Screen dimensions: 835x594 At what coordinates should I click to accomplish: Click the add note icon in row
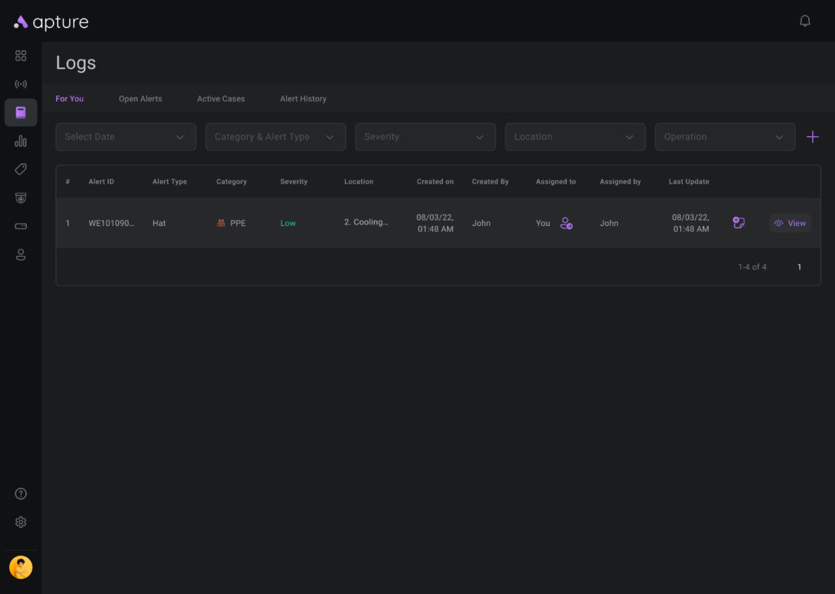pyautogui.click(x=739, y=223)
